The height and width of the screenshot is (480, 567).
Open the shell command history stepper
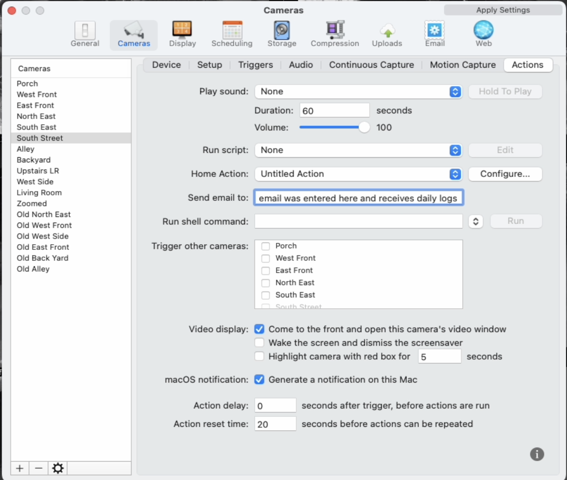click(476, 221)
